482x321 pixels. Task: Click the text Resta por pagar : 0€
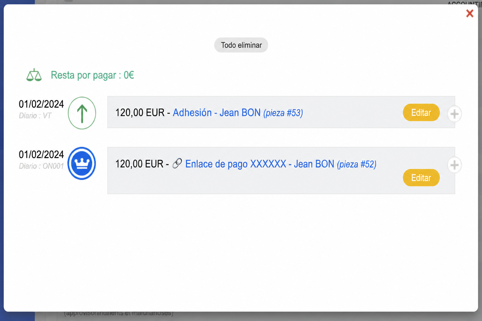click(92, 75)
